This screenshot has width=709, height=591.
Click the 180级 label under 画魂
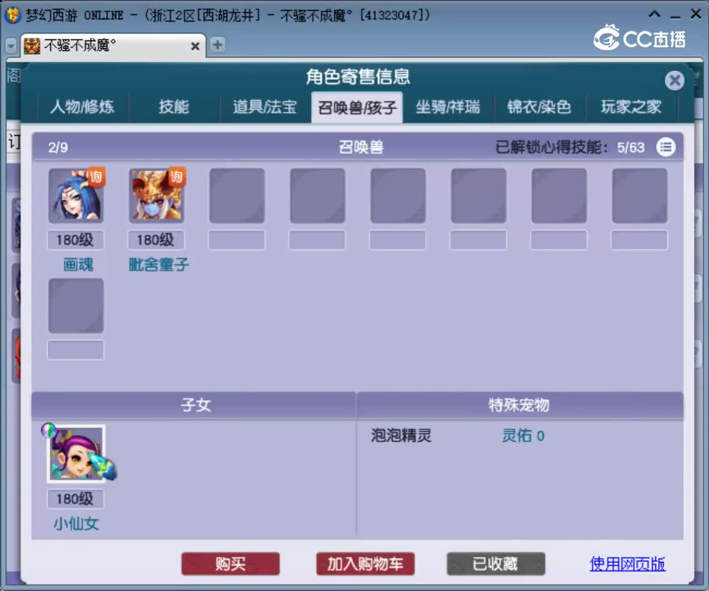click(75, 240)
